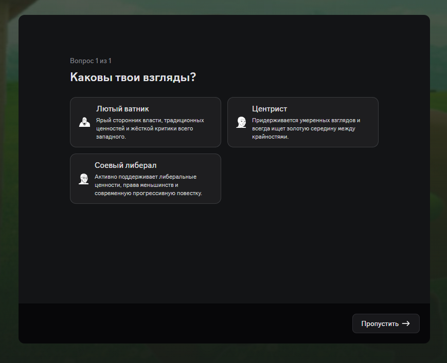Click the glasses face icon beside Соевый либерал
This screenshot has width=447, height=363.
point(83,179)
